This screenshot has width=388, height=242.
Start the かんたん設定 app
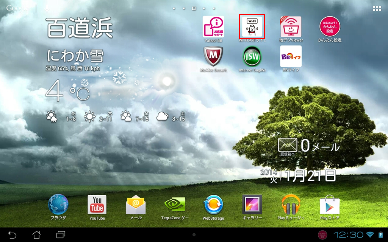(330, 29)
